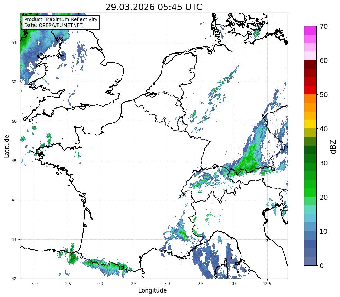The image size is (340, 297).
Task: Click the colorbar tick label 20
Action: point(323,197)
